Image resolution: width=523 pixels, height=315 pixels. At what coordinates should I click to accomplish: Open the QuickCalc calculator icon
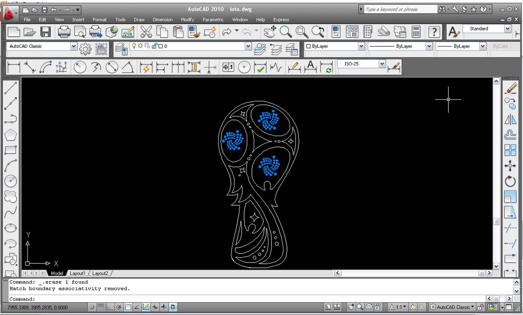point(416,32)
